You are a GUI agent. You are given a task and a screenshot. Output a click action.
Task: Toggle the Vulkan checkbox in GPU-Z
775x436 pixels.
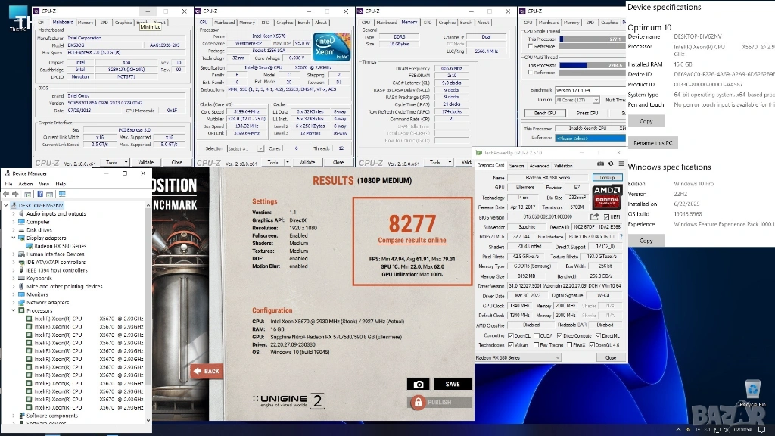point(511,344)
